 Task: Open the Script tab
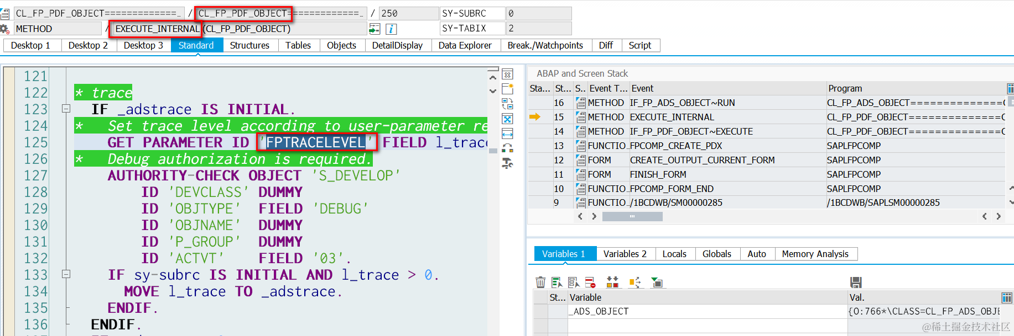pos(640,45)
